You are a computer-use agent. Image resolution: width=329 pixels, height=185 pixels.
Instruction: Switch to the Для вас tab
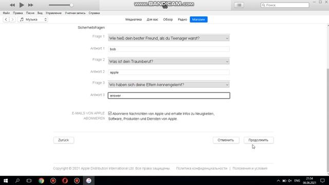coord(152,20)
